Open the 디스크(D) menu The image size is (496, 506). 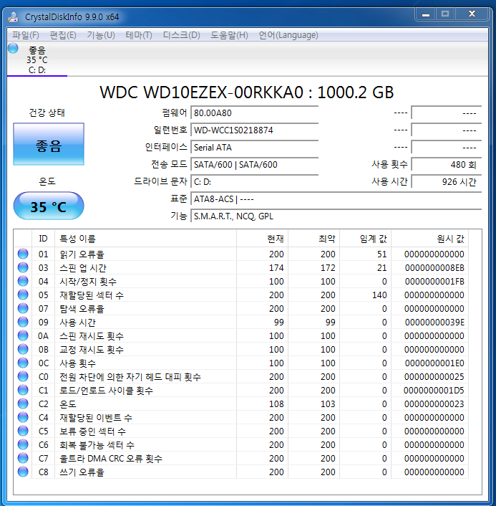click(182, 35)
